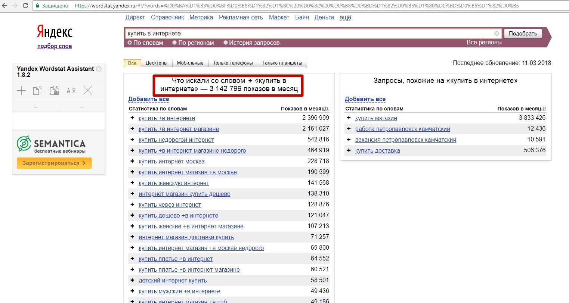Click help icon next to left 'Показов в месяц'
The image size is (569, 303).
(x=327, y=109)
